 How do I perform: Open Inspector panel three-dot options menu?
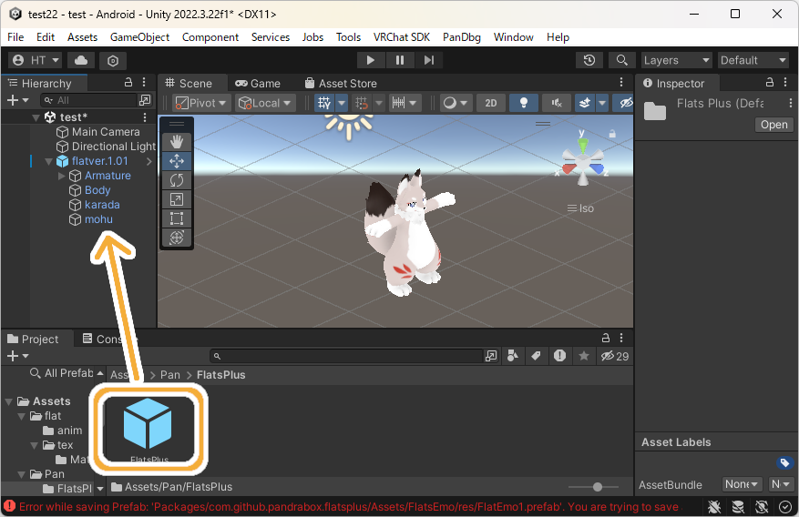tap(785, 83)
